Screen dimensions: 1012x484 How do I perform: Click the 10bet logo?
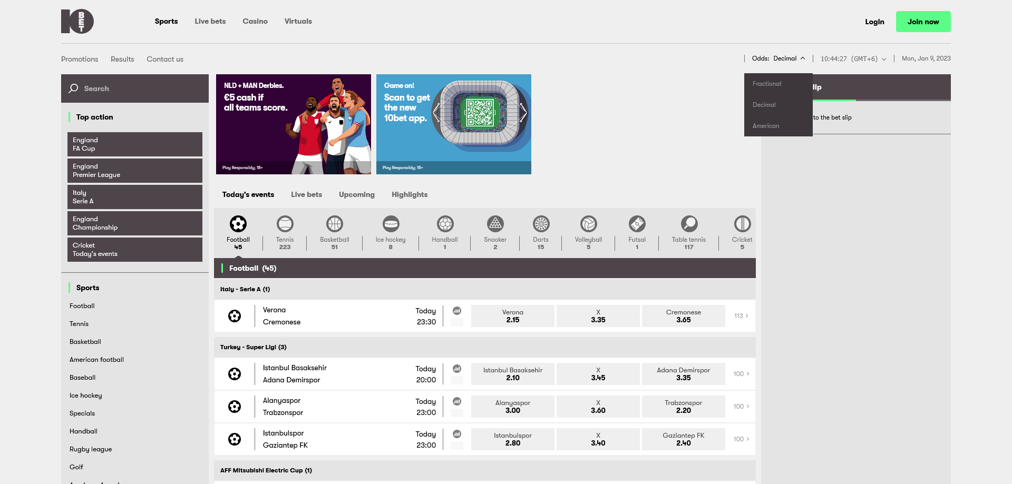tap(77, 22)
